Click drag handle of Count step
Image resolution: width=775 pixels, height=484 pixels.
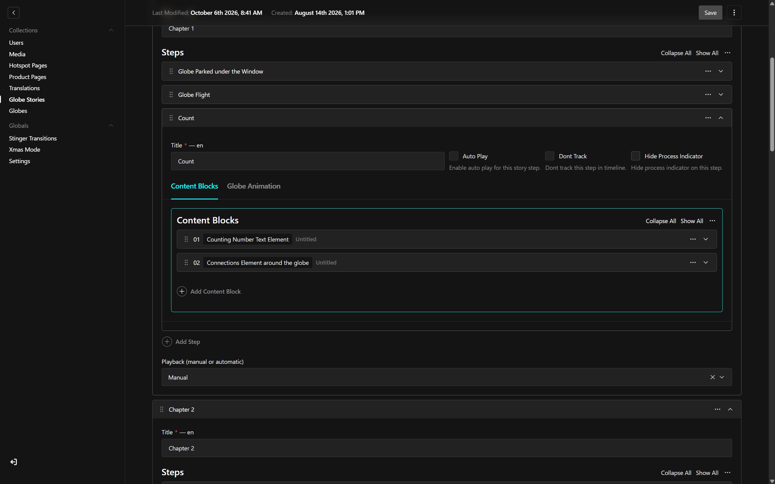pyautogui.click(x=171, y=118)
